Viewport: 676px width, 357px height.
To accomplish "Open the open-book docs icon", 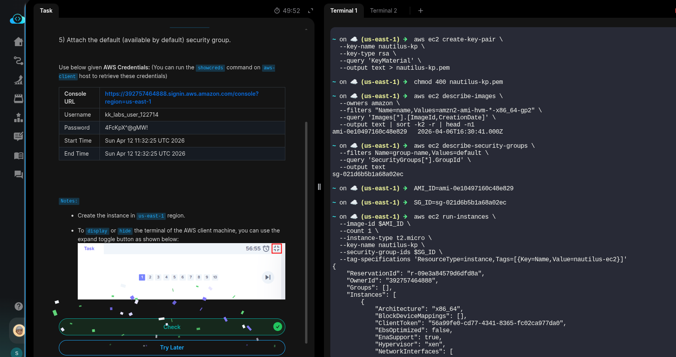I will pos(19,156).
